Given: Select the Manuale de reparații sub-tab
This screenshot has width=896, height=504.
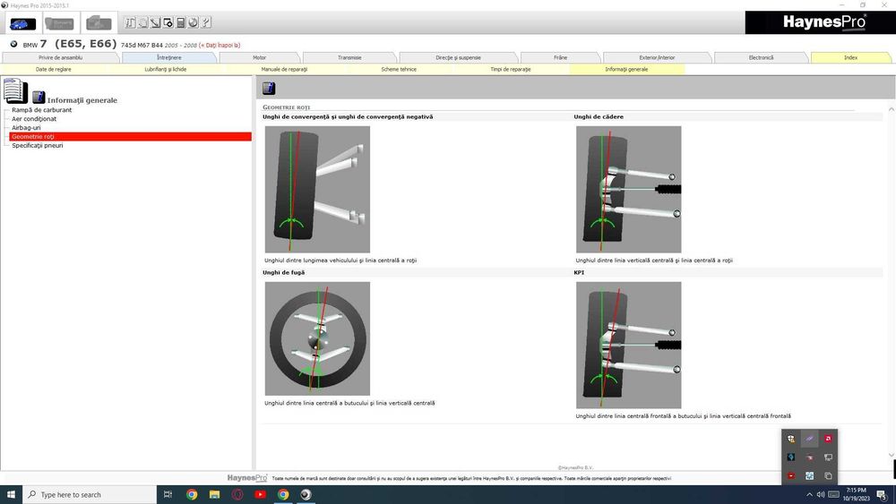Looking at the screenshot, I should pyautogui.click(x=284, y=69).
